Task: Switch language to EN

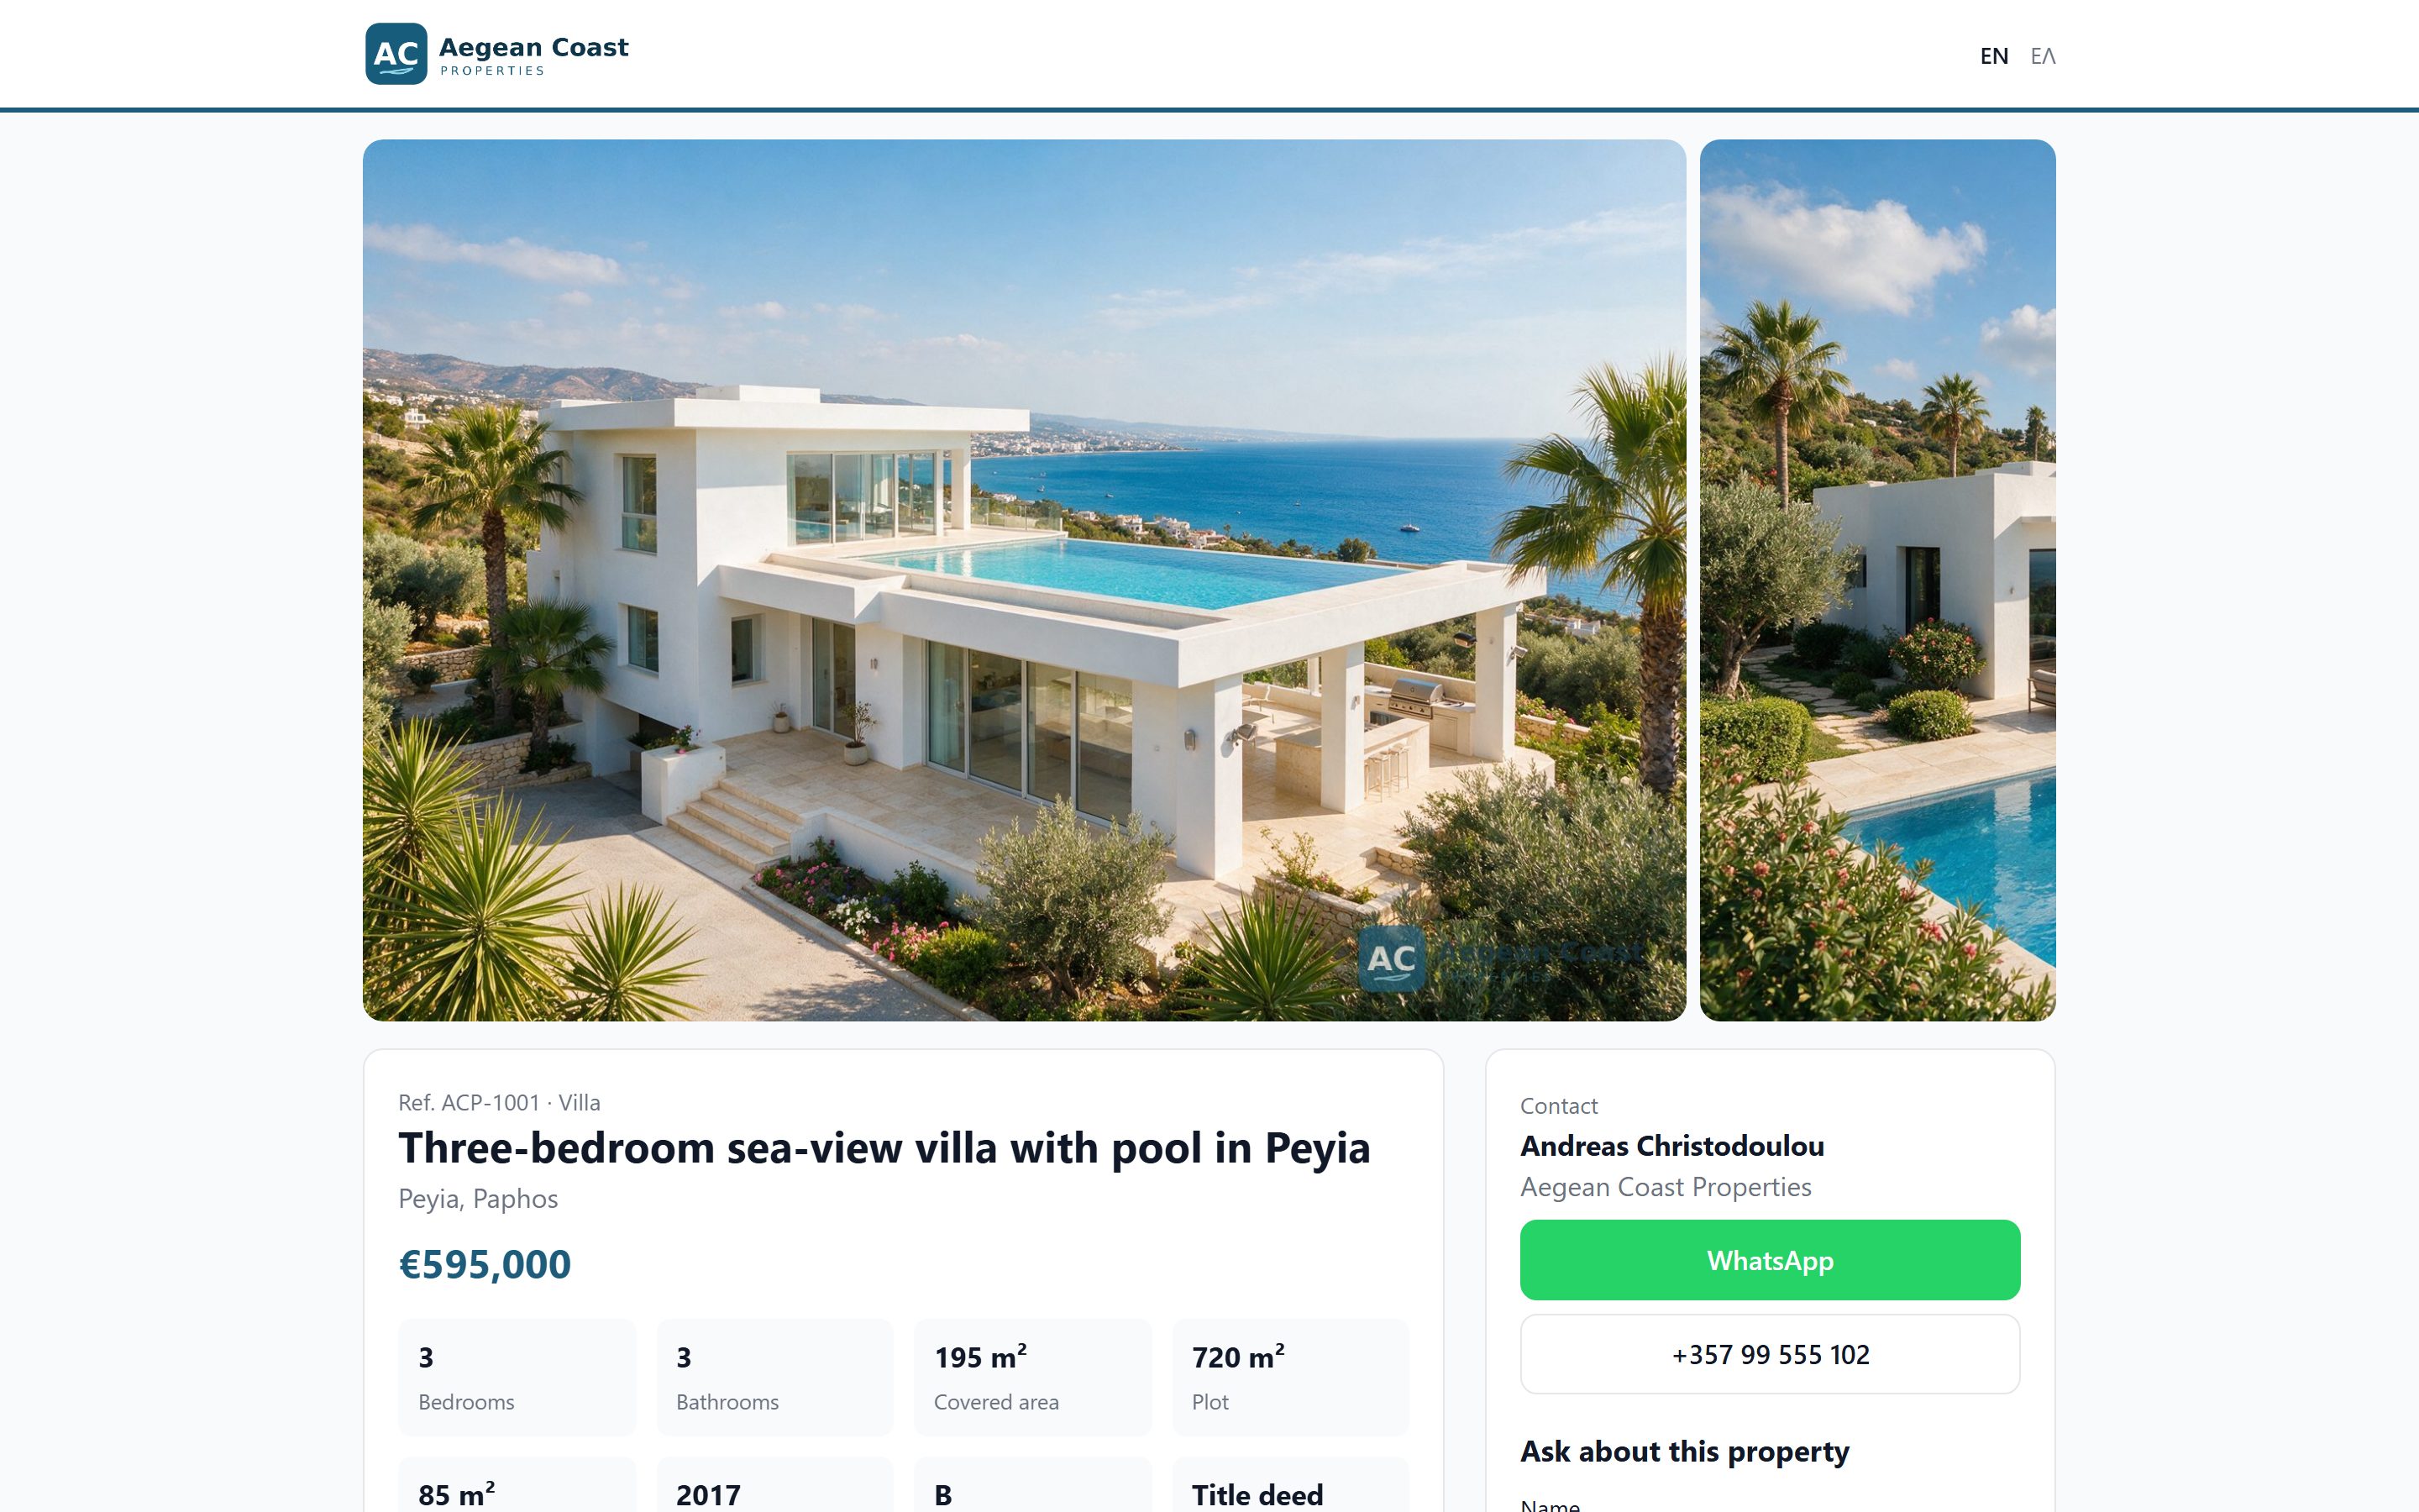Action: 1993,56
